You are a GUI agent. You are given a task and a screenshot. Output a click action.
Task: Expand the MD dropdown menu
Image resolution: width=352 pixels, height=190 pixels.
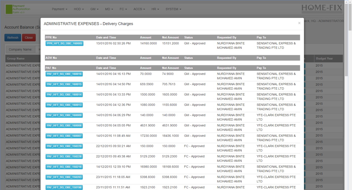[109, 9]
